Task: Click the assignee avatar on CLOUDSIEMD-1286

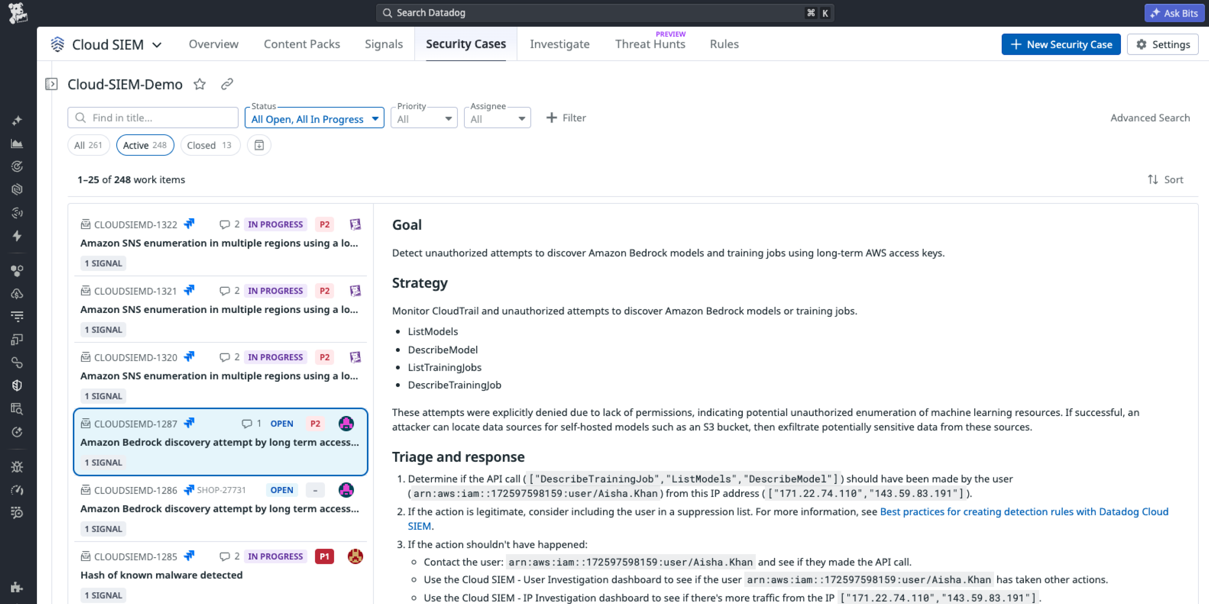Action: coord(346,490)
